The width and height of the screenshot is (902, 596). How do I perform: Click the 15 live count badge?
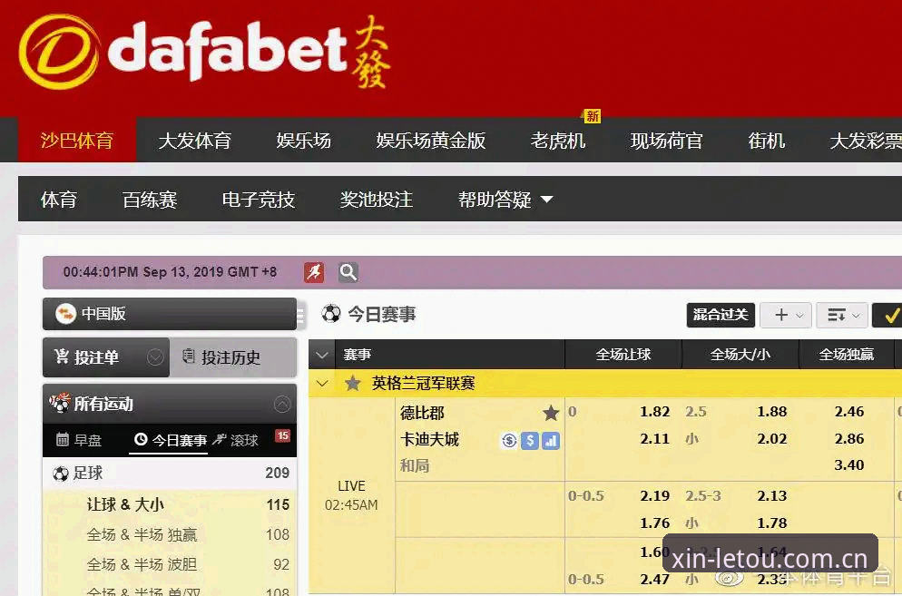tap(282, 435)
